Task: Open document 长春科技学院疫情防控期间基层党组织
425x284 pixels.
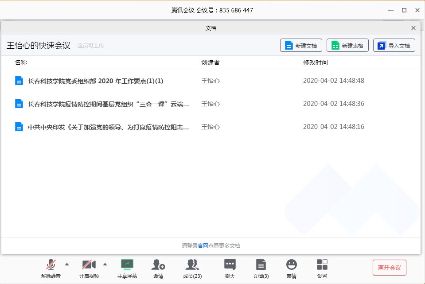Action: click(x=109, y=104)
